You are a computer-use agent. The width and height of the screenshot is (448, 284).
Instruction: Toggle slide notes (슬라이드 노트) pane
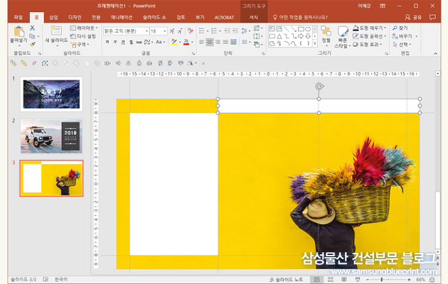click(287, 280)
